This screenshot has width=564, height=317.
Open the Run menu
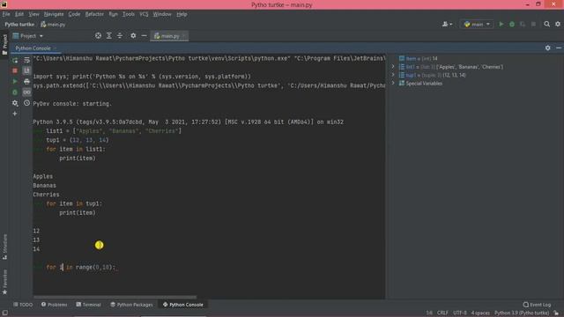[x=113, y=14]
